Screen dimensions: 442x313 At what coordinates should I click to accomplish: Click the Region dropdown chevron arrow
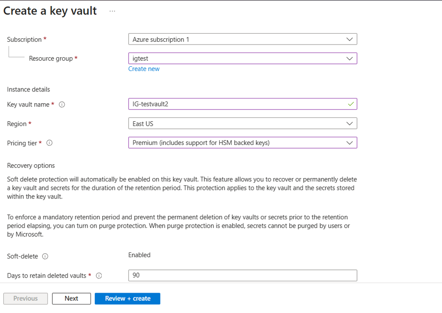point(349,124)
